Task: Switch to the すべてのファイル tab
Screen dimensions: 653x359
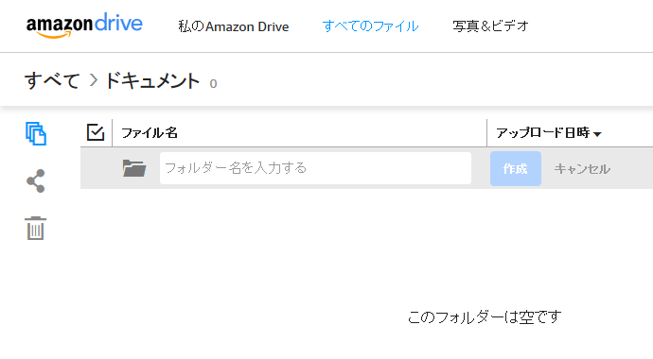Action: click(x=370, y=26)
